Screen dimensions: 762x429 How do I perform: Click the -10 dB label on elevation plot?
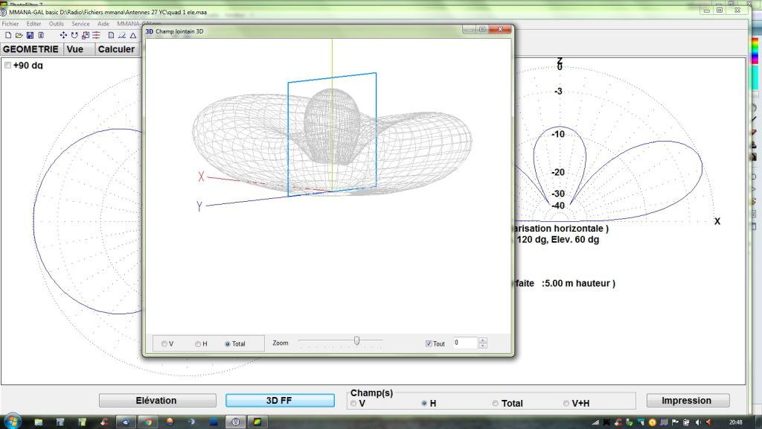[558, 134]
